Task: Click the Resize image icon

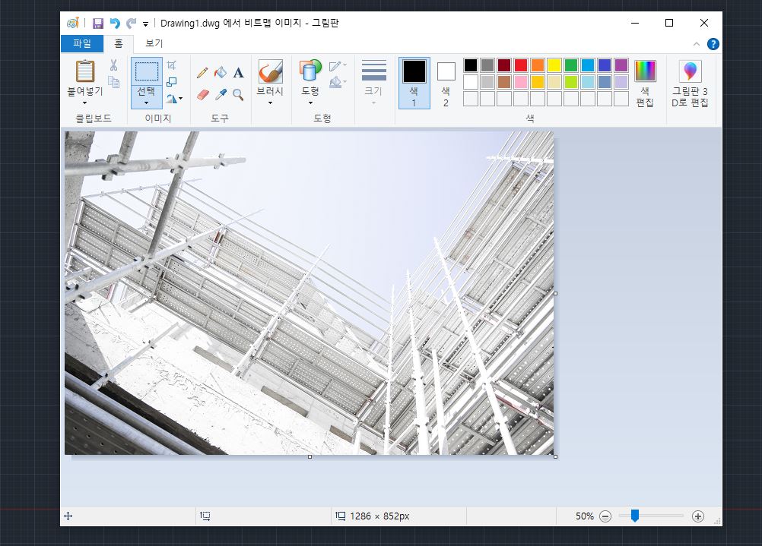Action: tap(172, 82)
